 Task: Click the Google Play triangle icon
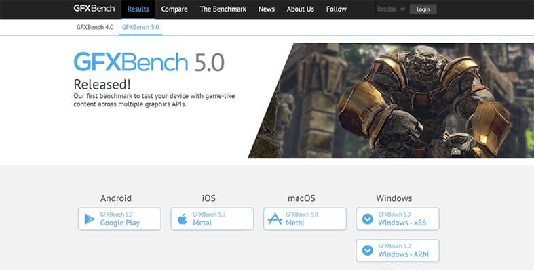(90, 219)
